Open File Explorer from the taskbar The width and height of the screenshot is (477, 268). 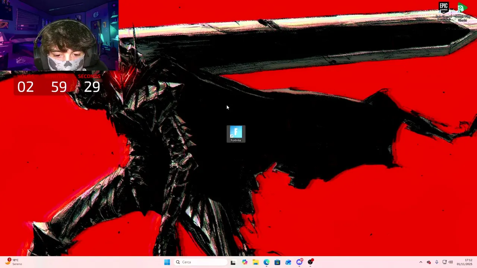255,262
